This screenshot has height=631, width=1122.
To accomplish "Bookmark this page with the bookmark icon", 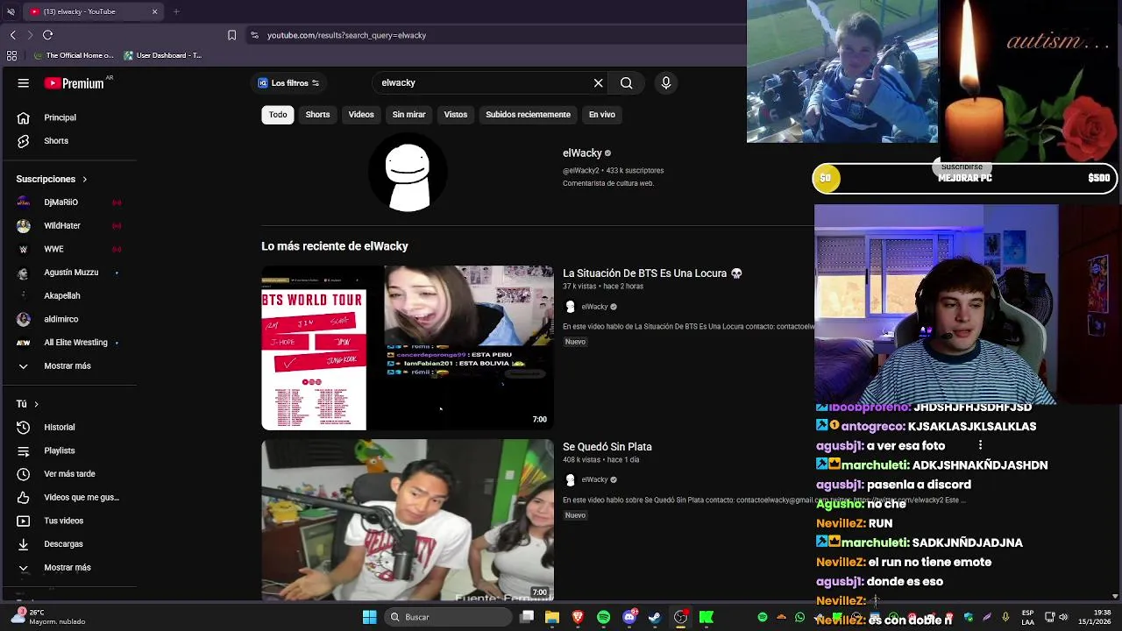I will point(231,35).
